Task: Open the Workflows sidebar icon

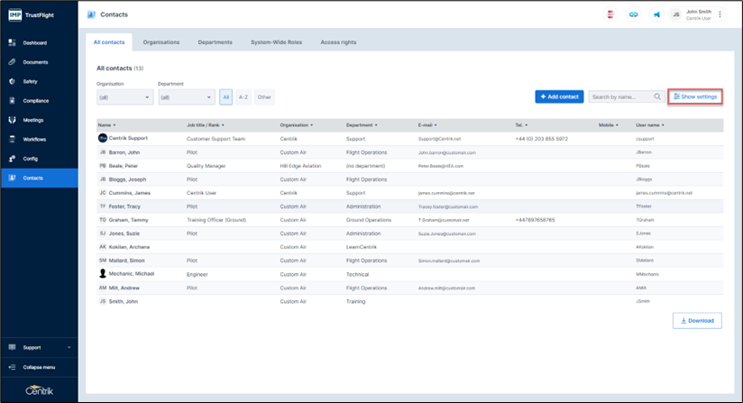Action: tap(13, 140)
